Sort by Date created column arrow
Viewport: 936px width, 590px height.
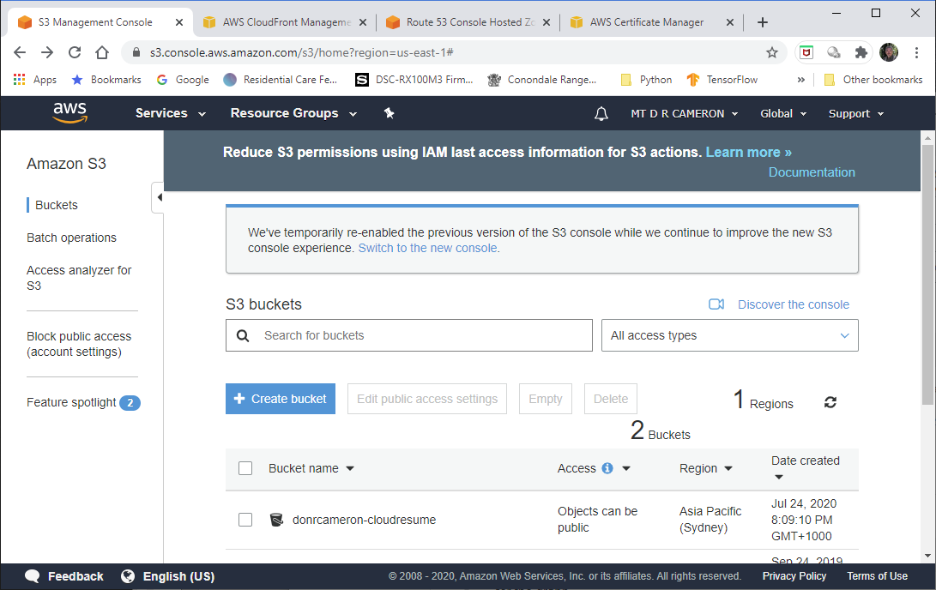click(778, 478)
